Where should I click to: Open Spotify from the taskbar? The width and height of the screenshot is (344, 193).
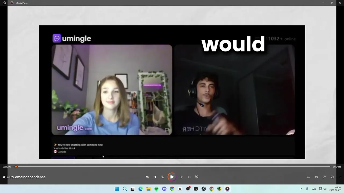tap(156, 189)
